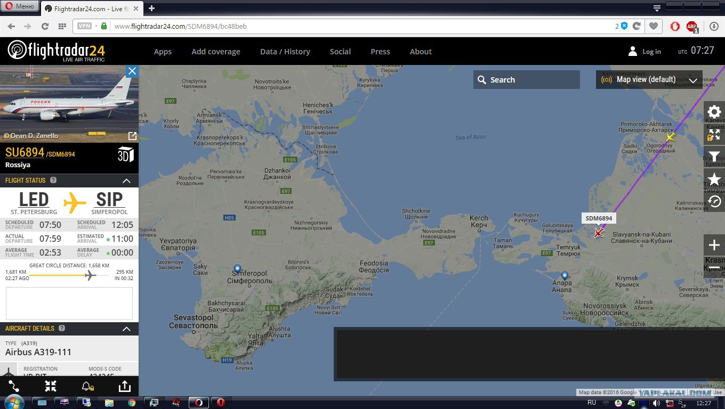Click the LED departure airport code

point(34,200)
